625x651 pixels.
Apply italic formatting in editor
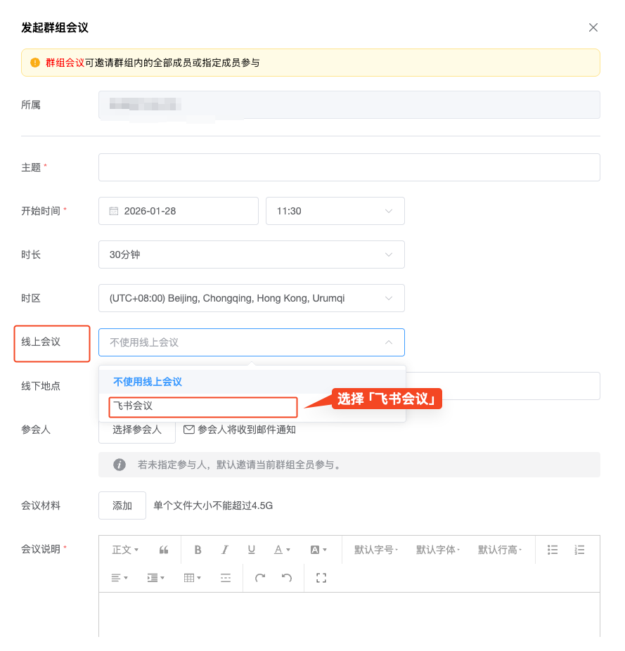point(225,550)
